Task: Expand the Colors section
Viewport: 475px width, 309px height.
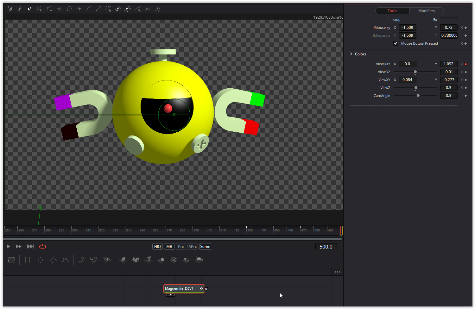Action: pos(351,54)
